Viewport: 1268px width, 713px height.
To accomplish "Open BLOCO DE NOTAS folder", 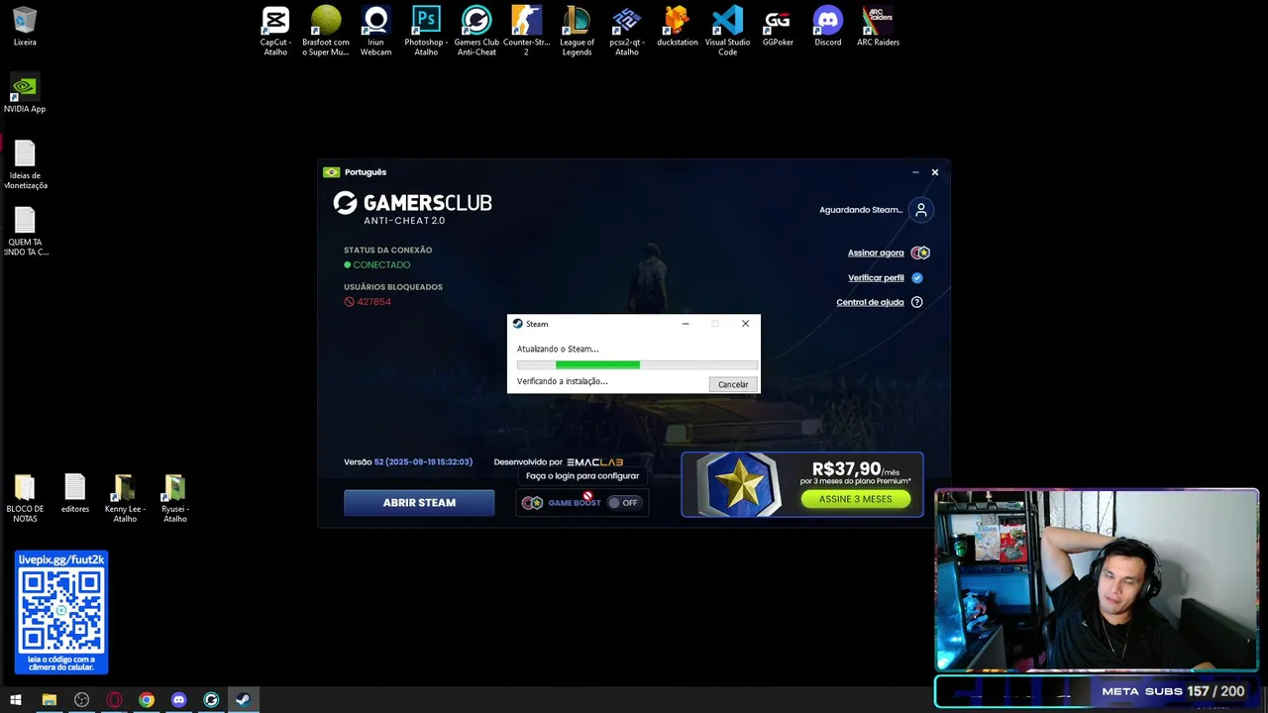I will click(25, 498).
